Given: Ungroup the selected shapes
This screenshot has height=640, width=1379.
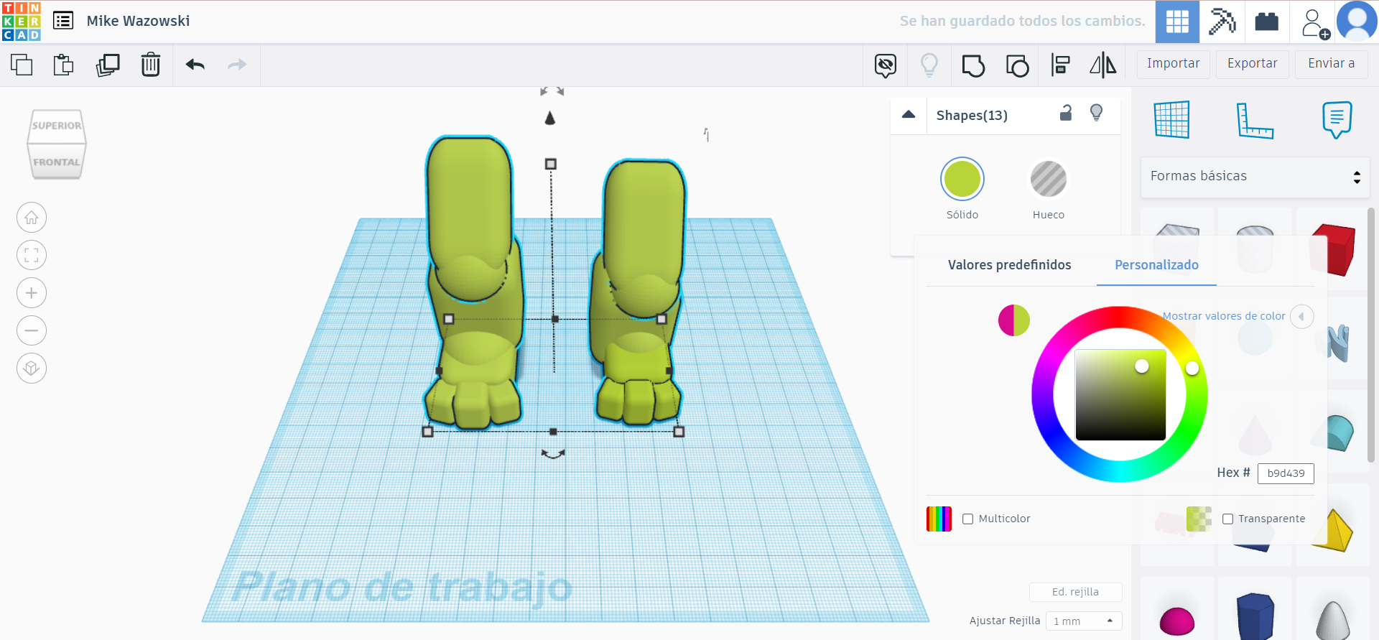Looking at the screenshot, I should pos(1017,65).
